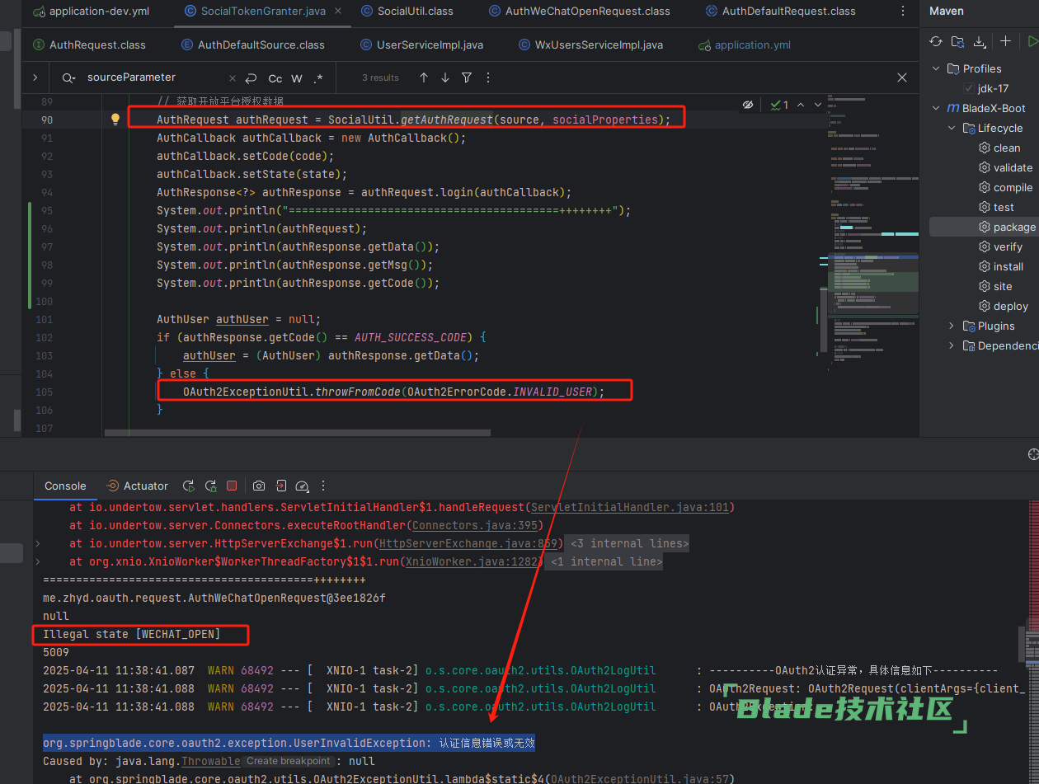The image size is (1039, 784).
Task: Follow XnioWorker.java:1282 link
Action: [472, 561]
